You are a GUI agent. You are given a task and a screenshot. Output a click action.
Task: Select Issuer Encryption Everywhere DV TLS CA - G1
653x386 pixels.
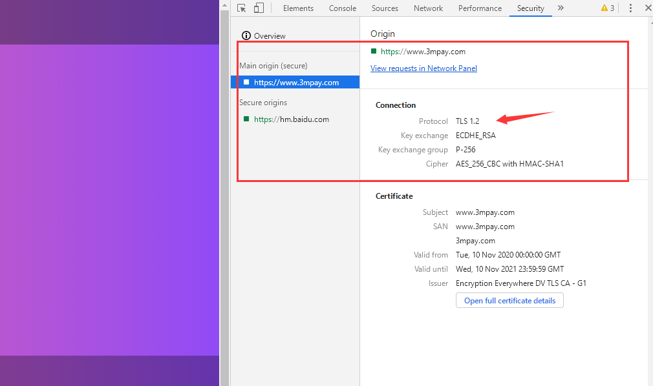pyautogui.click(x=521, y=283)
